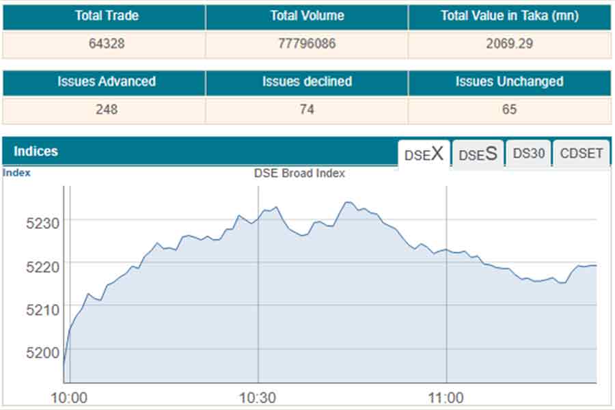This screenshot has height=410, width=615.
Task: Click the blue Index axis label
Action: [x=16, y=173]
